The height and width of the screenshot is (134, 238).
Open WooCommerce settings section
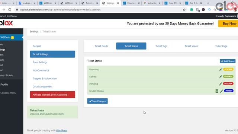click(x=41, y=70)
